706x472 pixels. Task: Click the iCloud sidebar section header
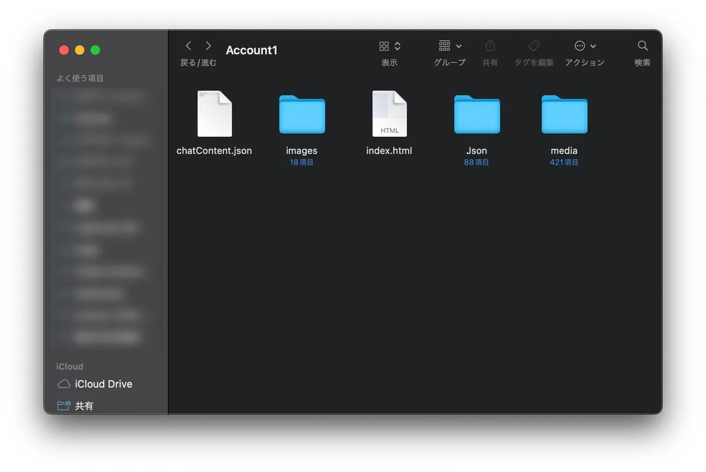click(x=69, y=366)
